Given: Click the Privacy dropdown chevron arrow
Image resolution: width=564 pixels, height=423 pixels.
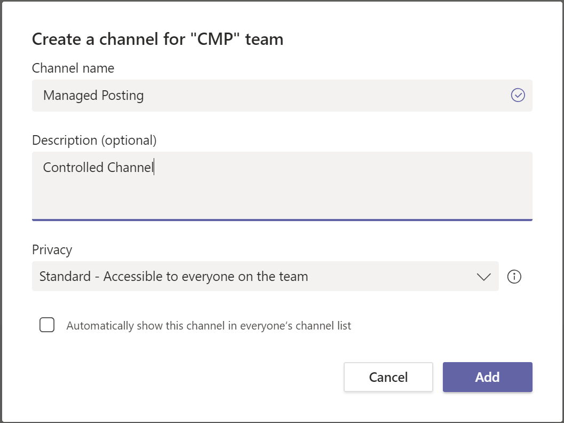Looking at the screenshot, I should [x=483, y=277].
